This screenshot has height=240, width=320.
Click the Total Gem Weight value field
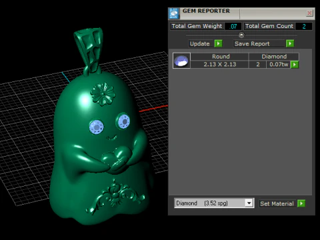click(x=233, y=26)
